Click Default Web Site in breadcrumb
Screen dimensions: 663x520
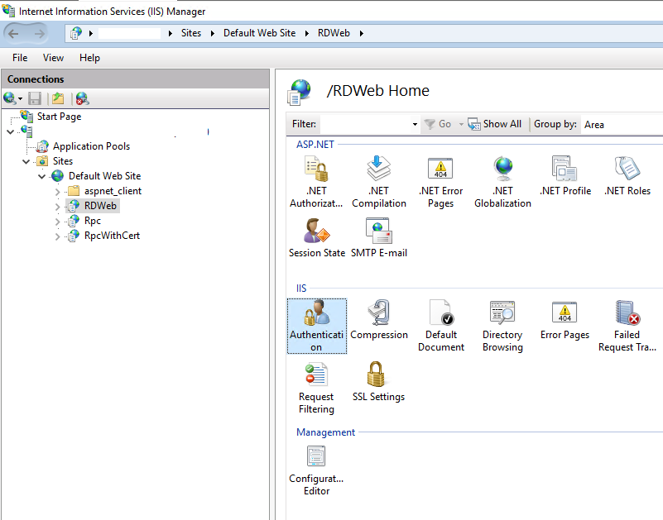[x=259, y=33]
